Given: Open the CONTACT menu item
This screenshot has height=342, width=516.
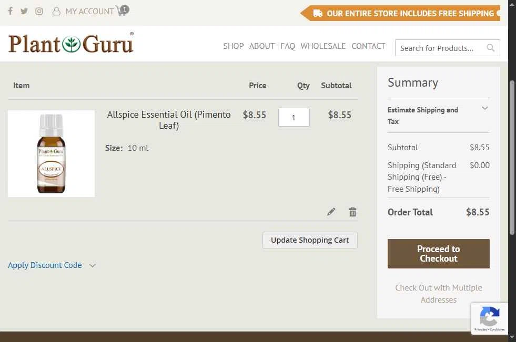Looking at the screenshot, I should coord(368,46).
